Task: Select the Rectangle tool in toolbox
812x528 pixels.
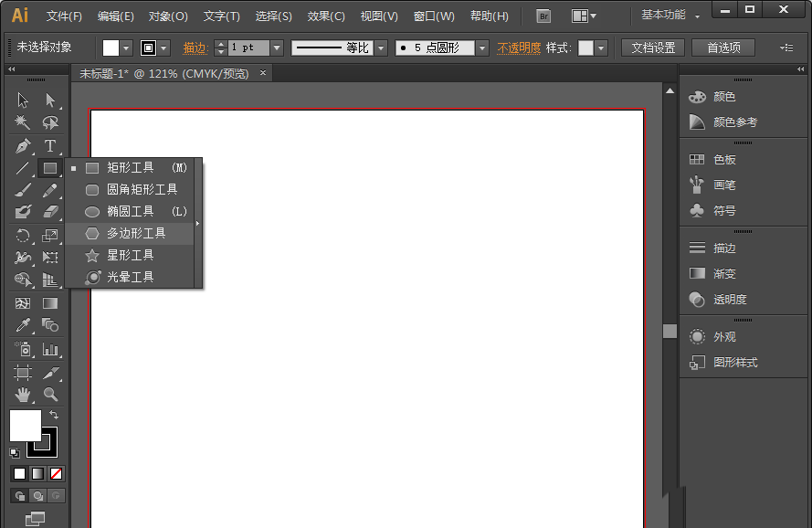Action: (x=50, y=168)
